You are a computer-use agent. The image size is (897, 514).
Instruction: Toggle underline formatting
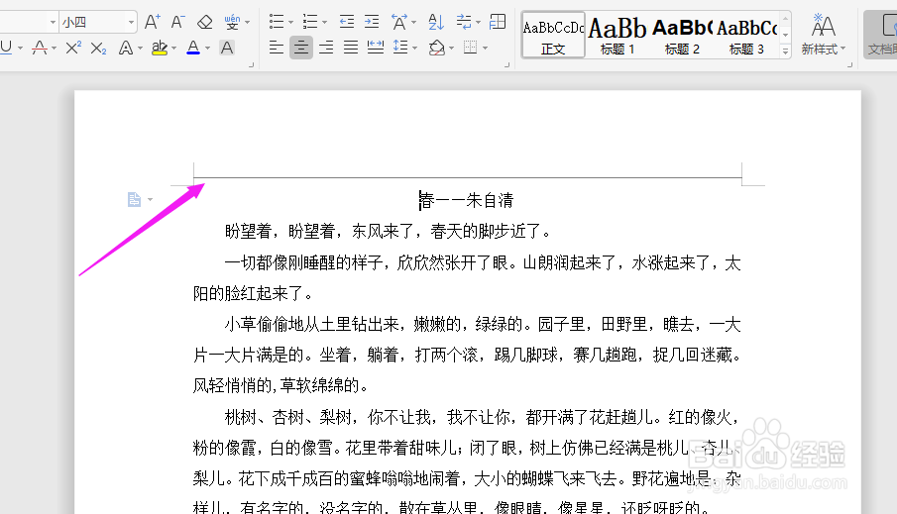coord(6,48)
